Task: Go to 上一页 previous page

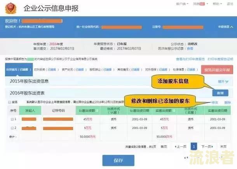Action: click(x=181, y=146)
